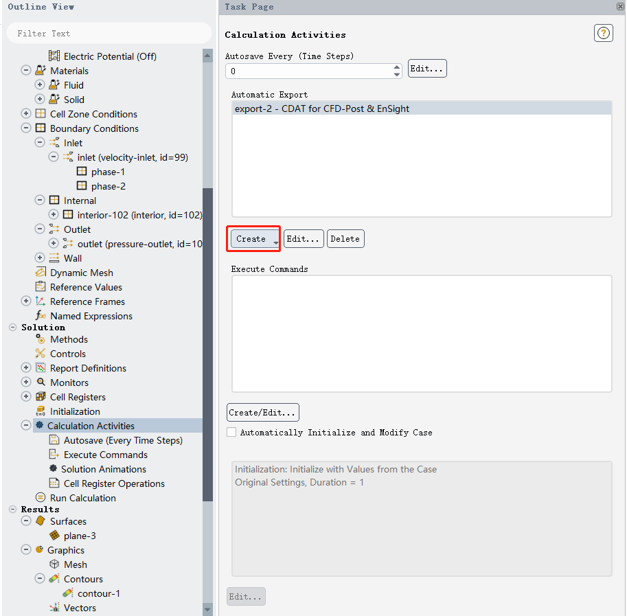Click the Cell Zone Conditions icon
Screen dimensions: 627x616
41,113
